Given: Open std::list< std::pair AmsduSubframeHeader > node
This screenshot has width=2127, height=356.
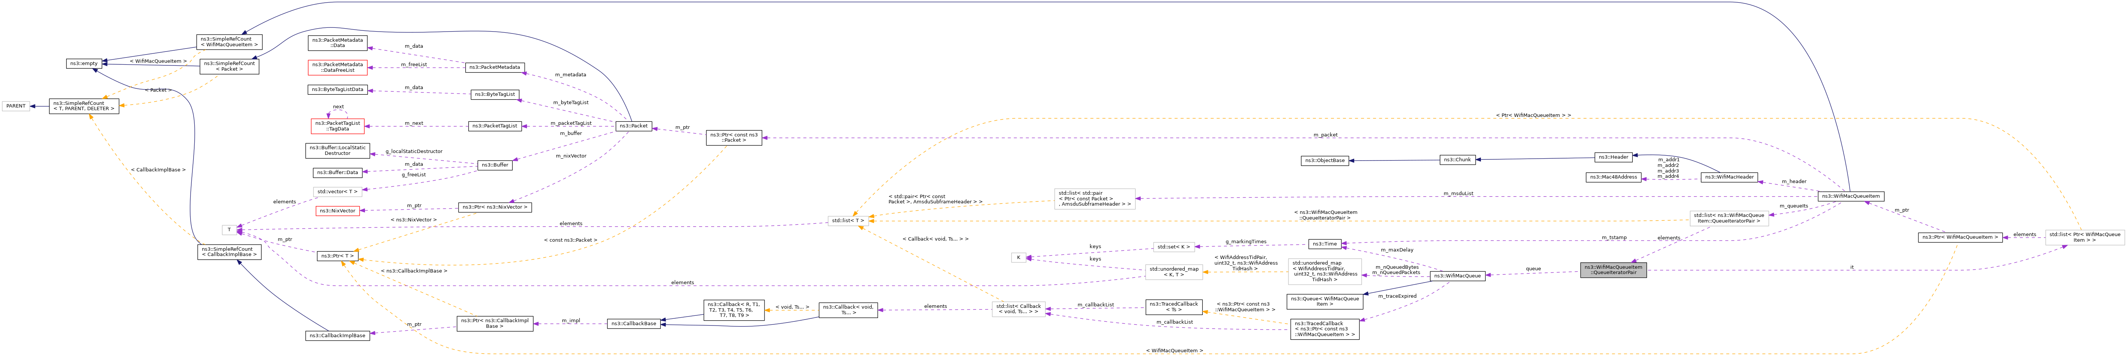Looking at the screenshot, I should (1095, 199).
